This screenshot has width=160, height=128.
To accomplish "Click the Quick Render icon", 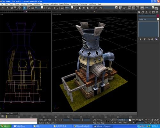I will 156,8.
